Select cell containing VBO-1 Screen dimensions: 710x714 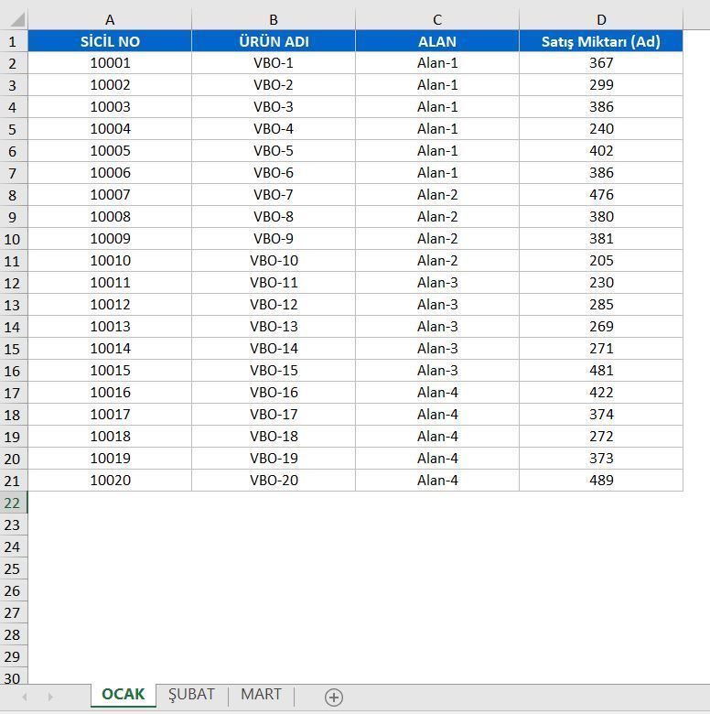tap(274, 63)
